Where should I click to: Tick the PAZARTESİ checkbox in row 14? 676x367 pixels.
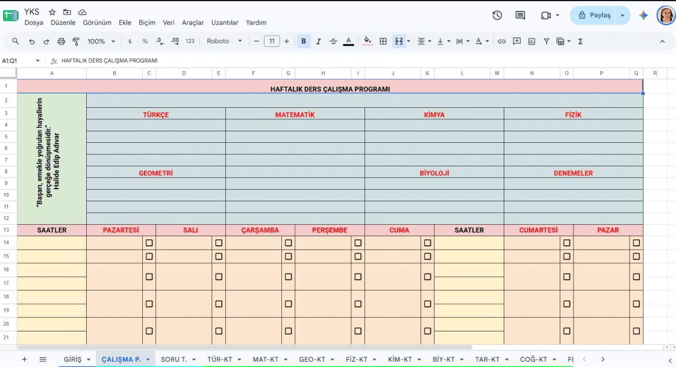tap(149, 243)
